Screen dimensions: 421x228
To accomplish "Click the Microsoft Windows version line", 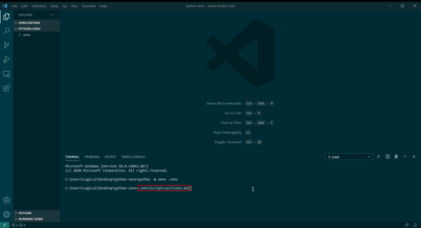I will pyautogui.click(x=107, y=166).
